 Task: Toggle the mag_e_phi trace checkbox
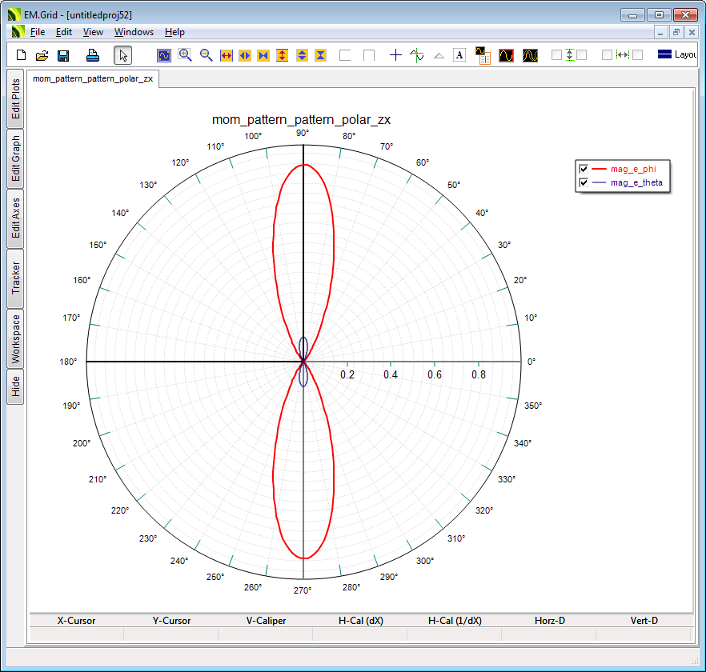pyautogui.click(x=584, y=169)
